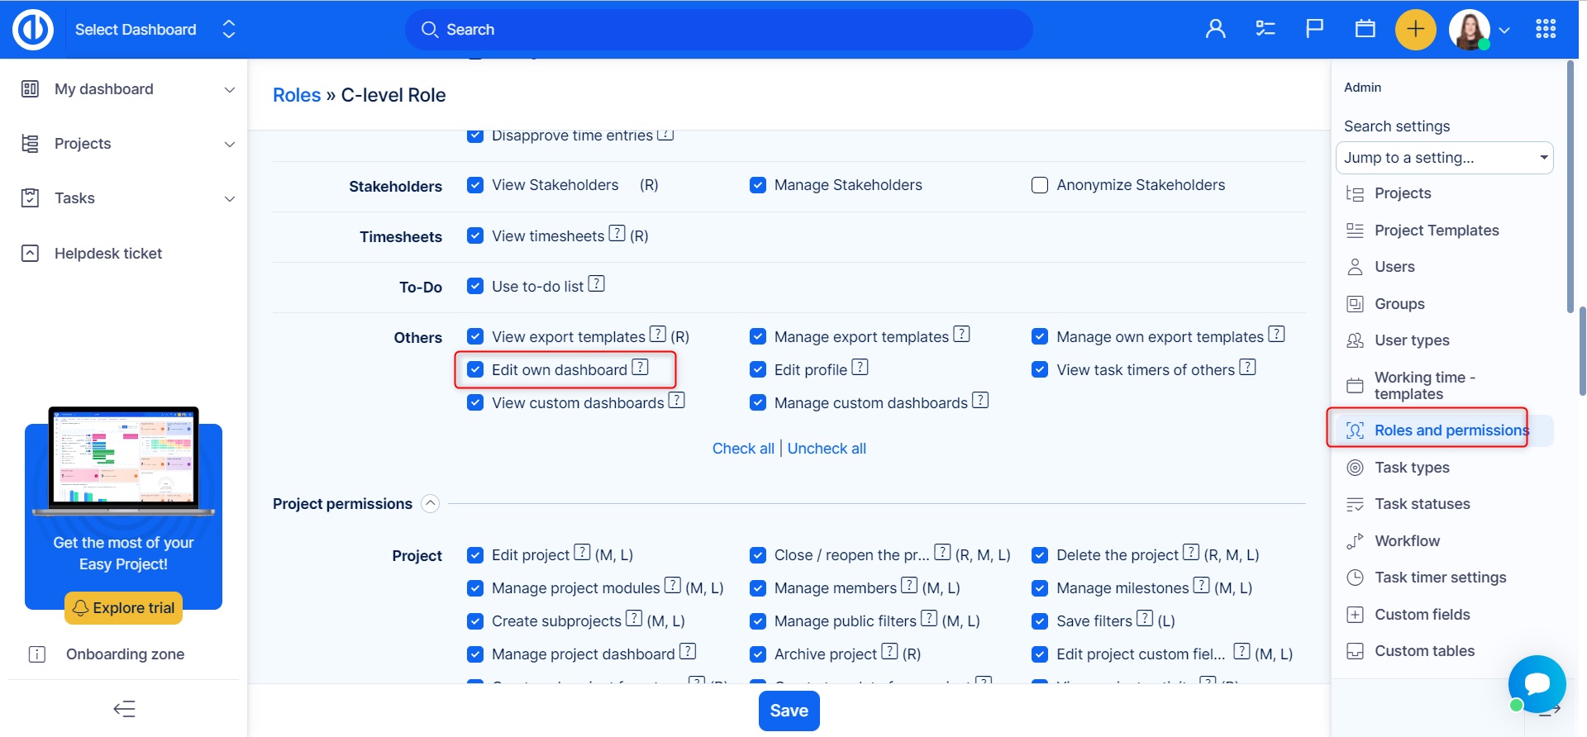The image size is (1587, 737).
Task: Open Roles and permissions in admin menu
Action: coord(1450,430)
